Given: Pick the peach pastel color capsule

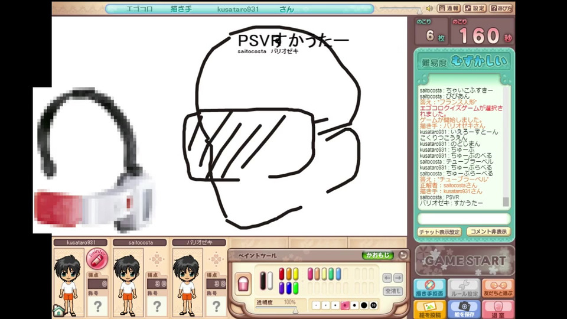Looking at the screenshot, I should click(x=317, y=274).
